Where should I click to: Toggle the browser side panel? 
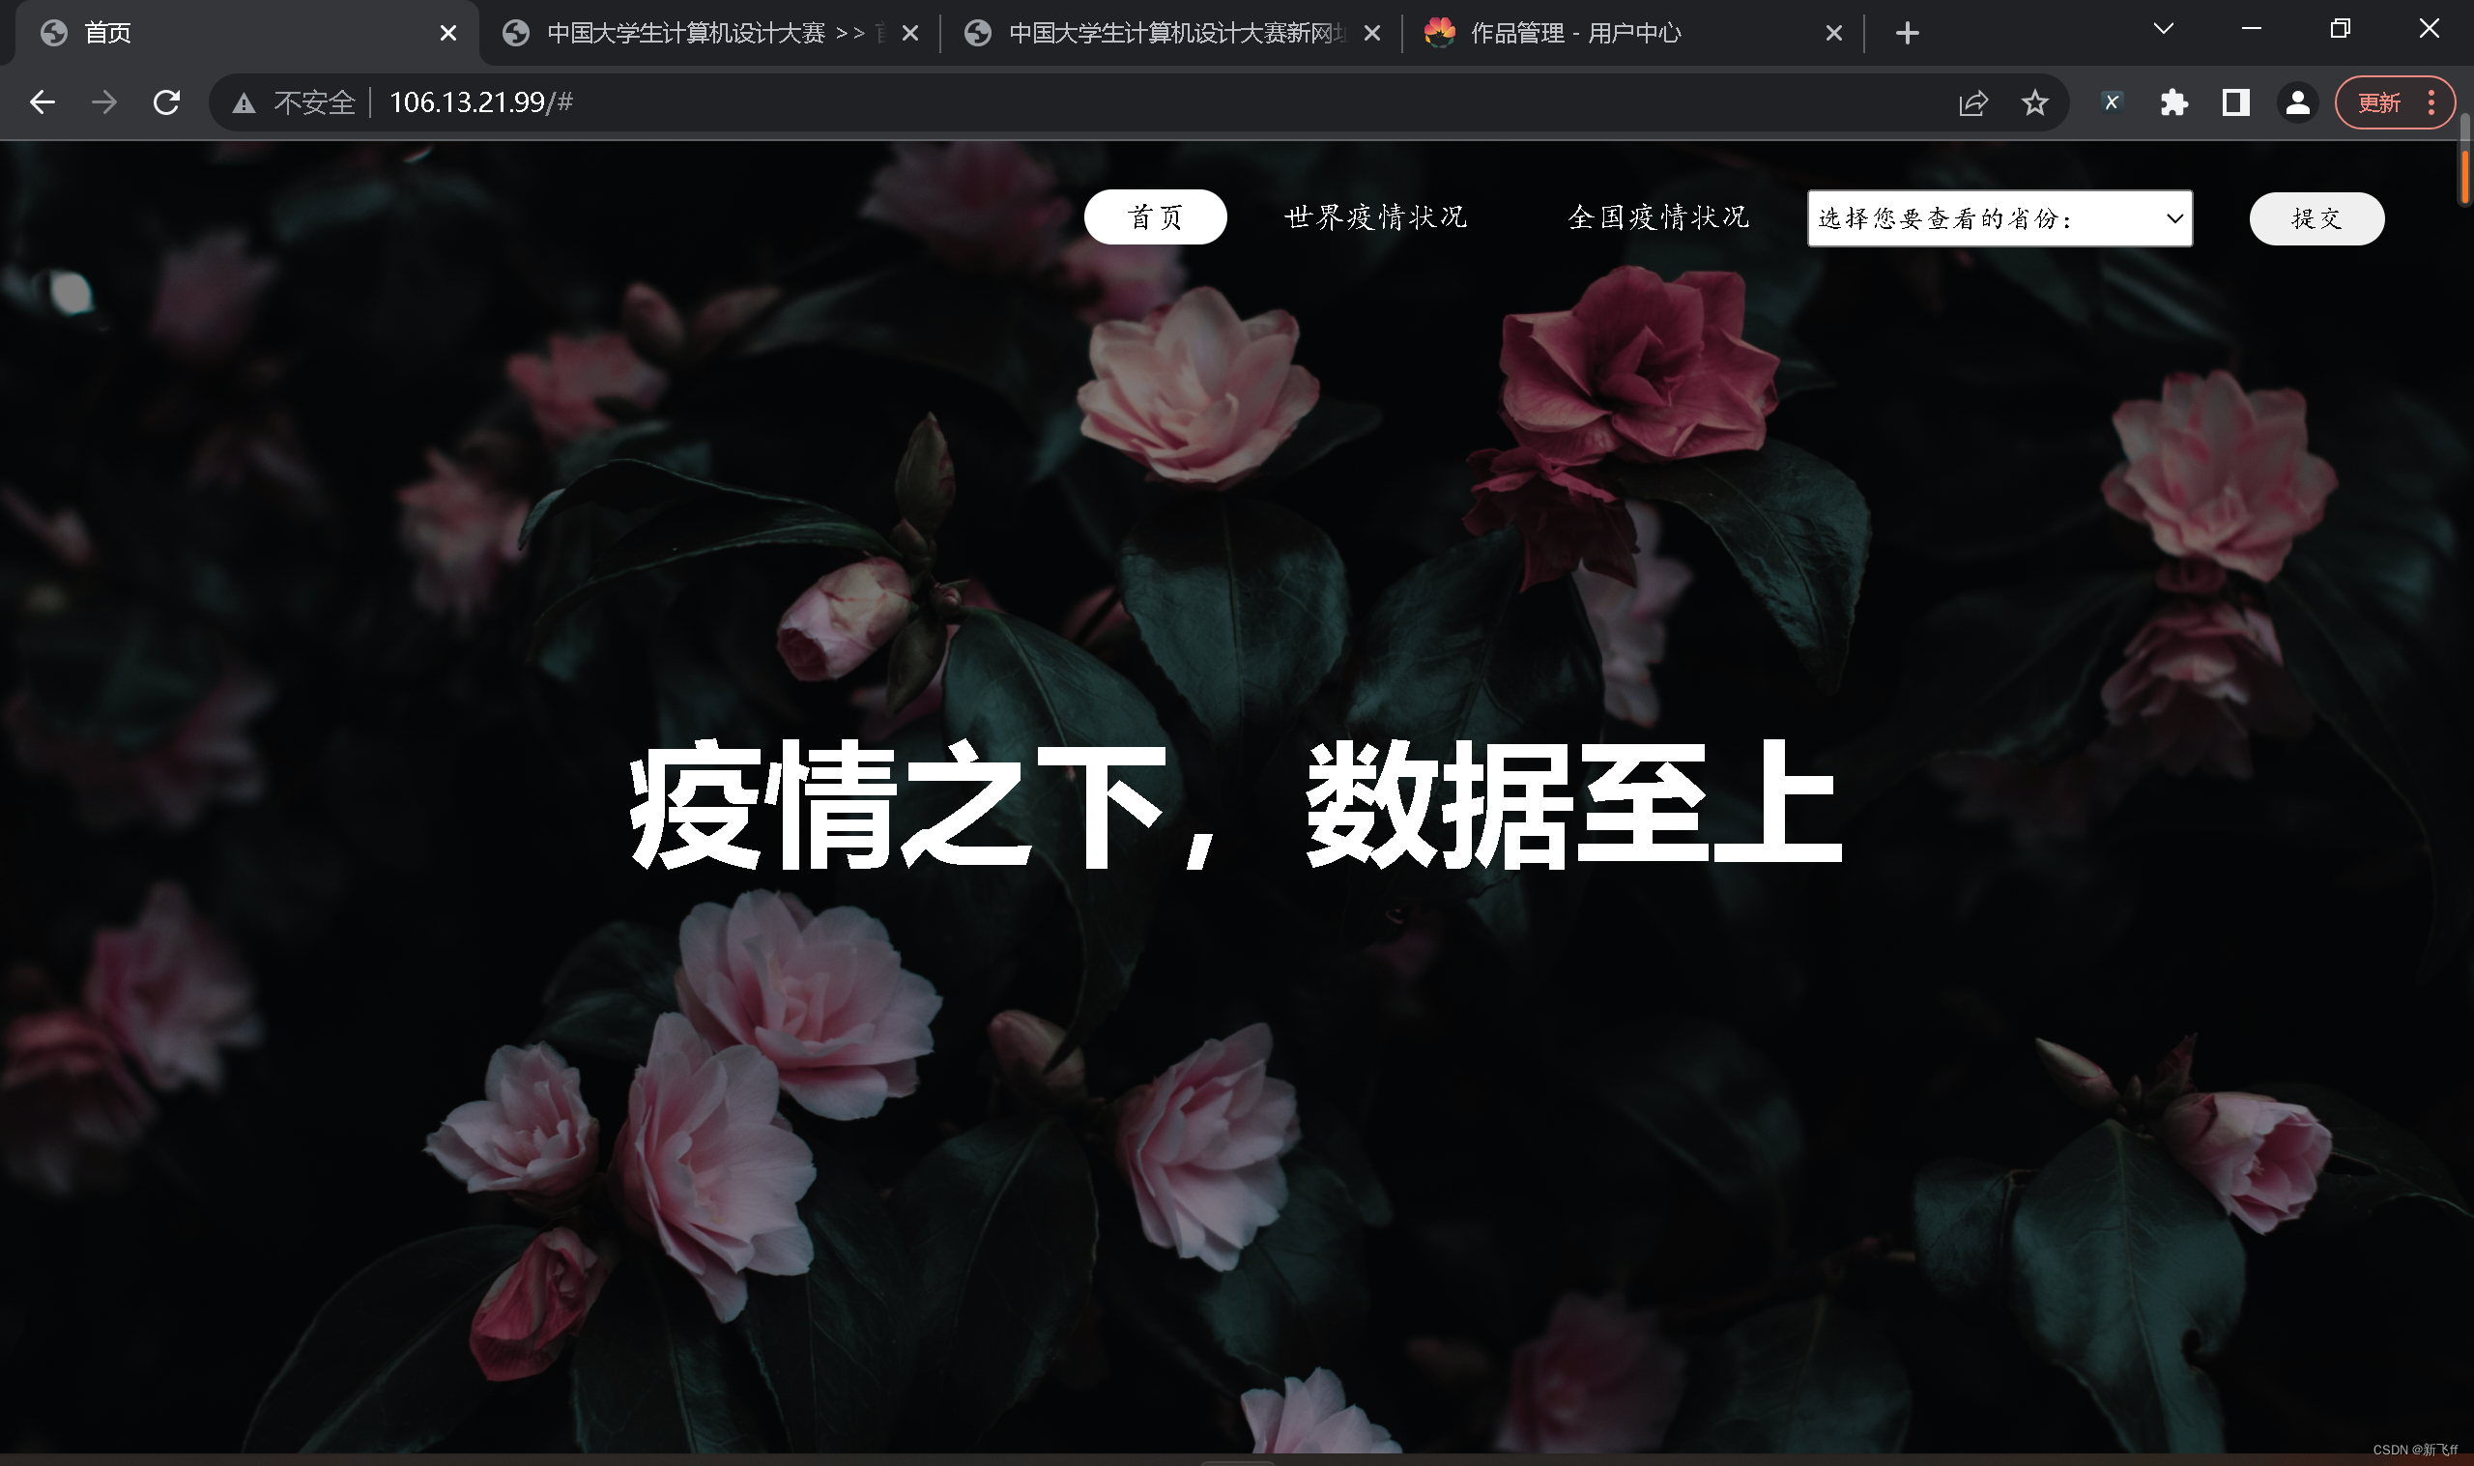pyautogui.click(x=2235, y=102)
